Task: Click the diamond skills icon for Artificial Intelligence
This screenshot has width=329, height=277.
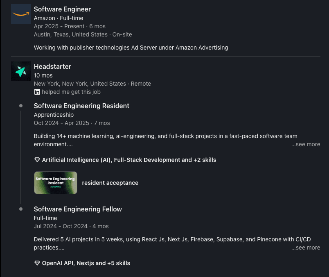Action: [x=37, y=160]
